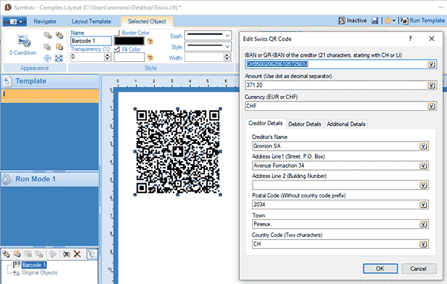Open the application menu button on ribbon
Screen dimensions: 447x284
[15, 22]
